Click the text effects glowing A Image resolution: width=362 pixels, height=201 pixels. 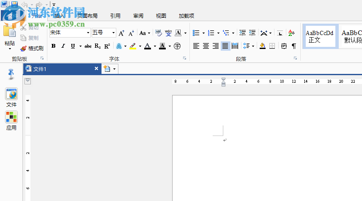(119, 46)
